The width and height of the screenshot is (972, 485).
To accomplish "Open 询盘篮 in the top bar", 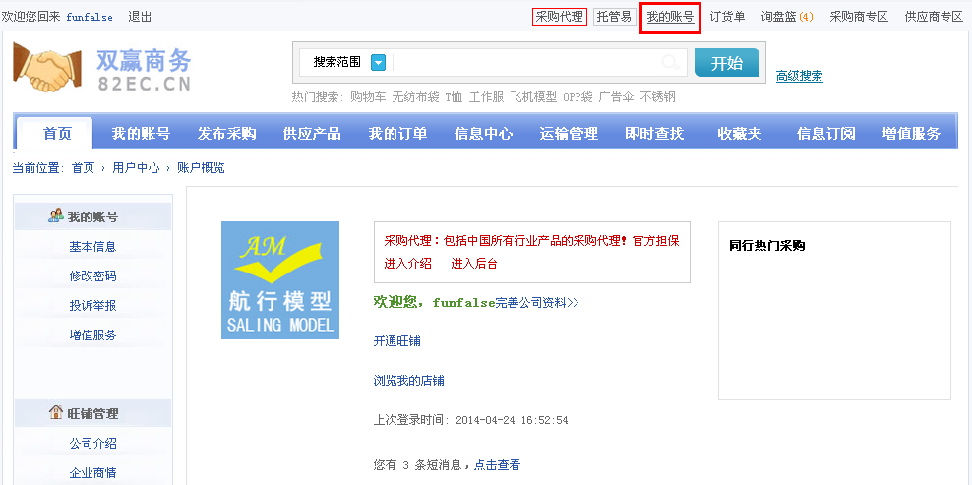I will click(786, 17).
